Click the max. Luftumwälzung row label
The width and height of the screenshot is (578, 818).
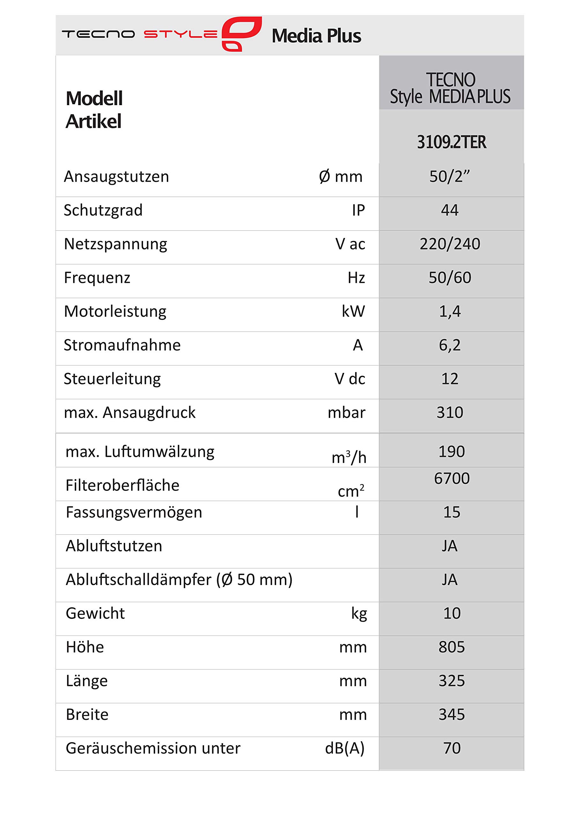(140, 452)
